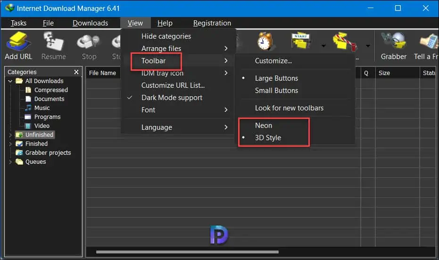Select the 3D Style toolbar option
439x260 pixels.
click(268, 138)
